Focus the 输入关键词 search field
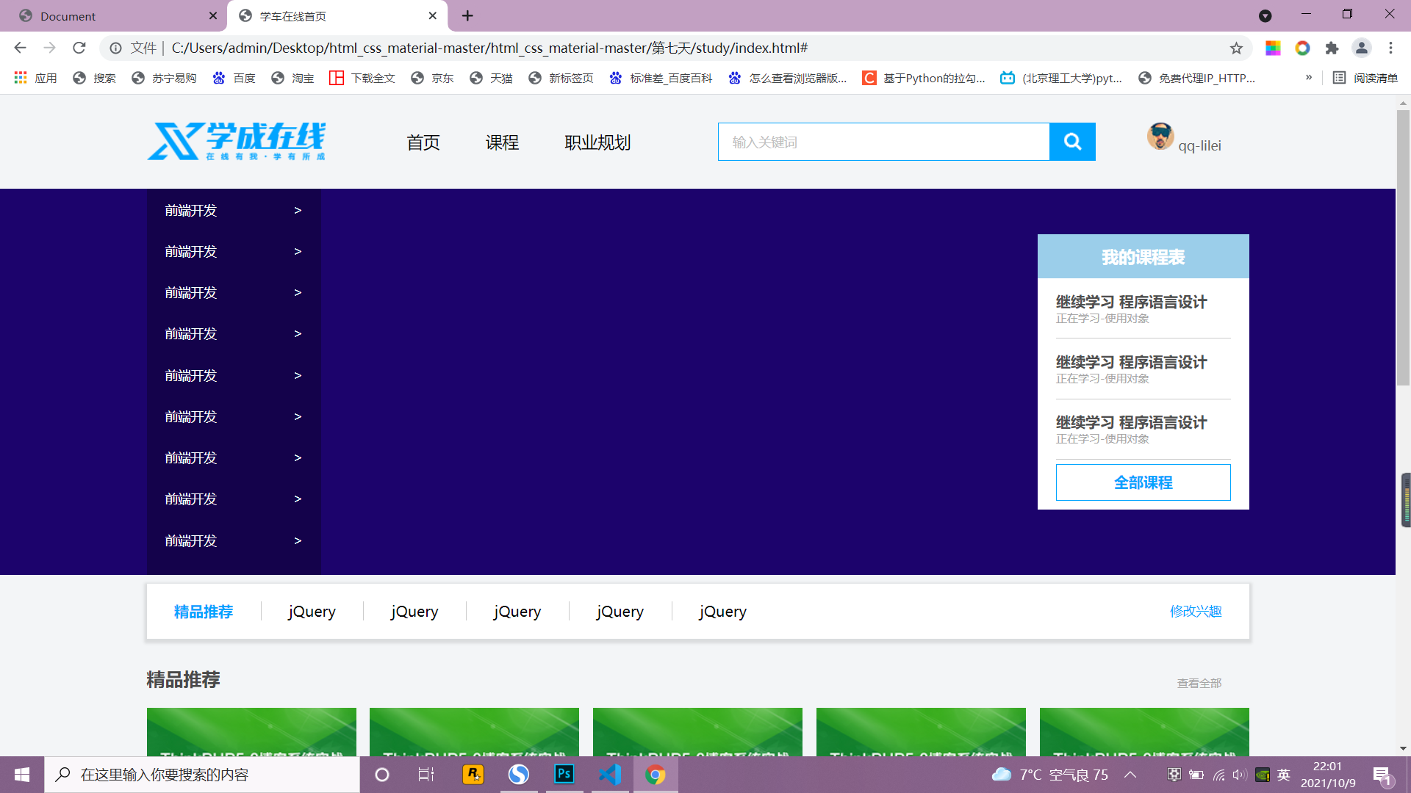 pyautogui.click(x=883, y=142)
